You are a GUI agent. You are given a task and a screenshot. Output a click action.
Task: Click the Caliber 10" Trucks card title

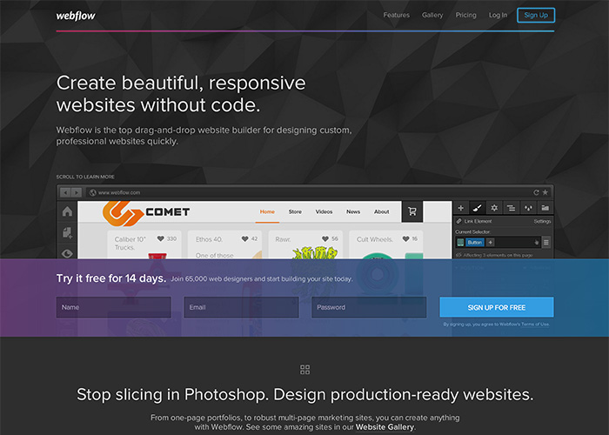tap(130, 244)
